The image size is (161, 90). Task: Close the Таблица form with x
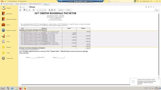tap(159, 7)
